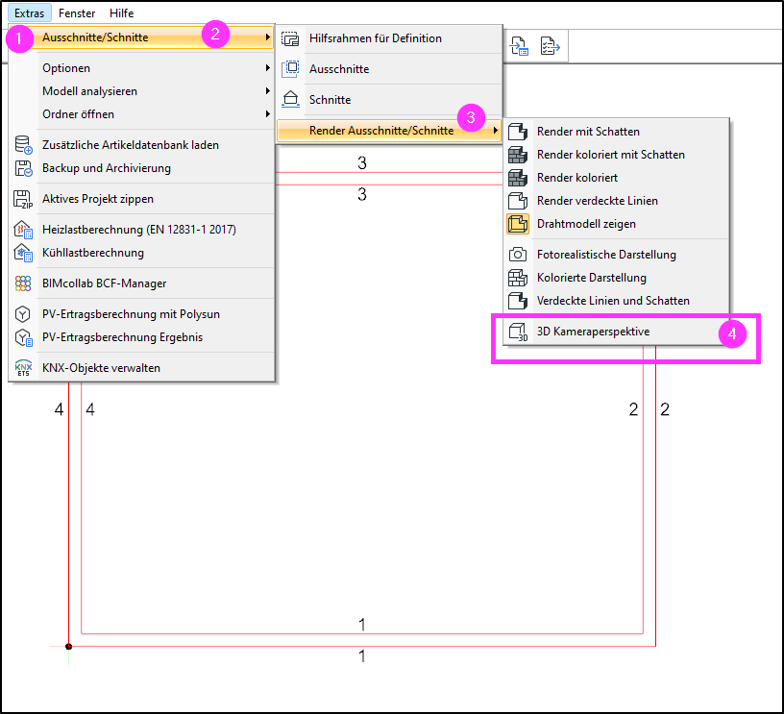Expand the Optionen submenu arrow
The width and height of the screenshot is (784, 714).
268,68
